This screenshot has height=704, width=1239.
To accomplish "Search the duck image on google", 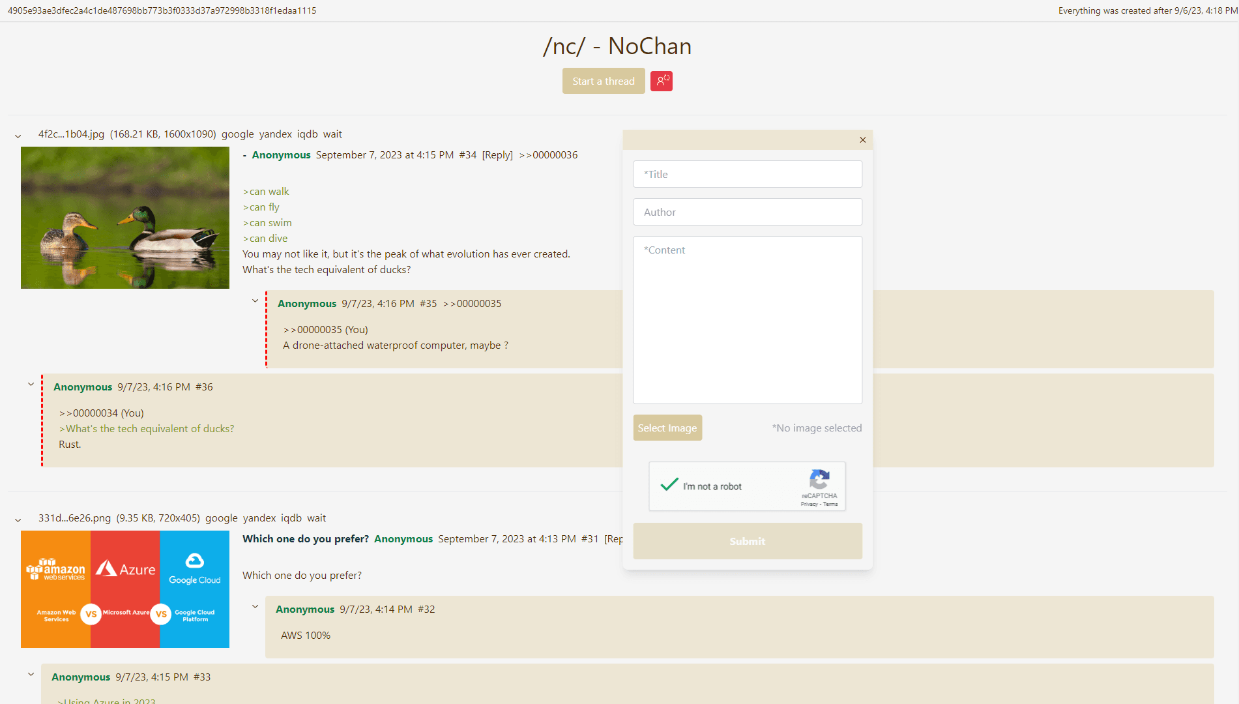I will [237, 134].
